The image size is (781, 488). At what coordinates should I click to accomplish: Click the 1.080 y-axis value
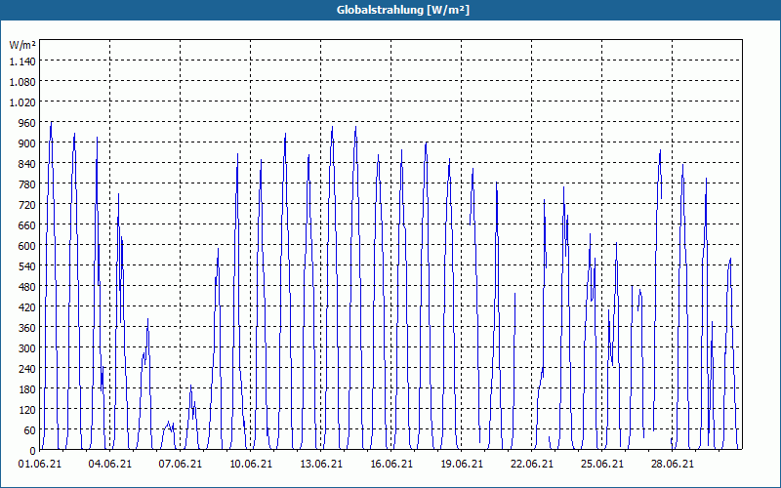(22, 82)
